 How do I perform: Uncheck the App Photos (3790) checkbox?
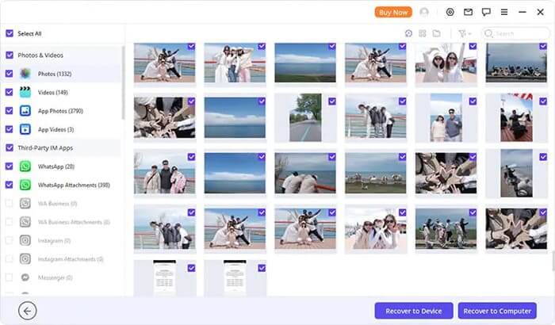(x=10, y=111)
